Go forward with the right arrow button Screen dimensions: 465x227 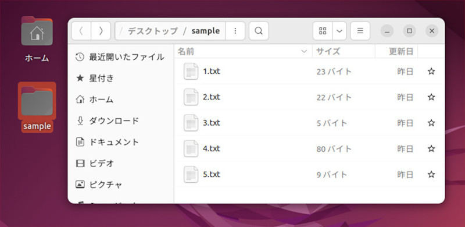coord(101,31)
